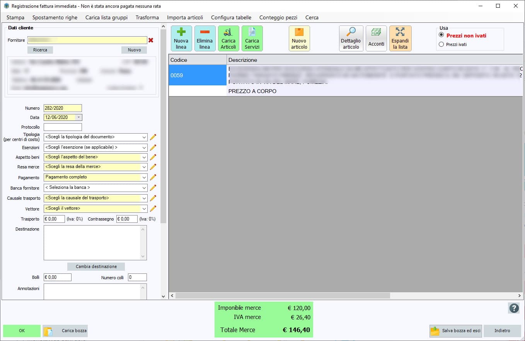Edit Banca fornitore list with pencil icon
525x341 pixels.
153,188
